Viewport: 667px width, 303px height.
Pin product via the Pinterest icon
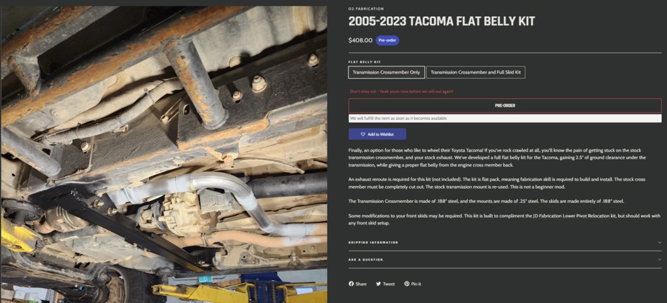coord(406,283)
